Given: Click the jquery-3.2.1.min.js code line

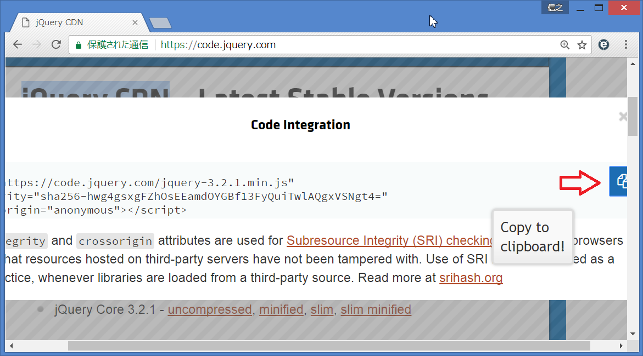Looking at the screenshot, I should [150, 182].
